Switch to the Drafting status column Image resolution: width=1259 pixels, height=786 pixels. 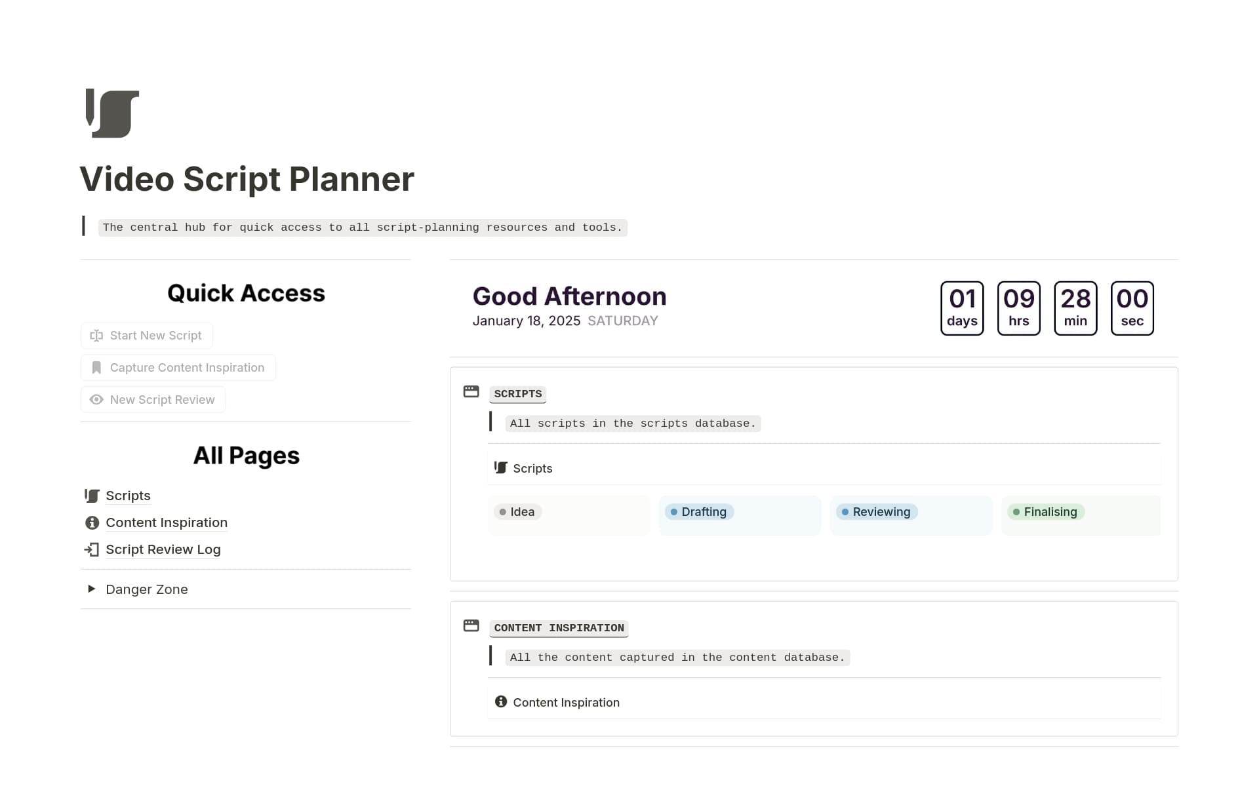pyautogui.click(x=699, y=512)
